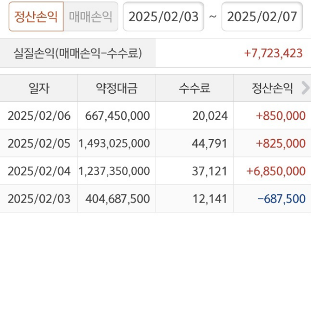Click the +7,723,423 net profit total
The width and height of the screenshot is (311, 311).
[x=273, y=53]
